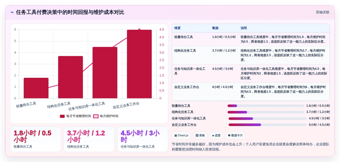
Task: Click the line point atop 自定义业务工作台 bar
Action: 139,30
